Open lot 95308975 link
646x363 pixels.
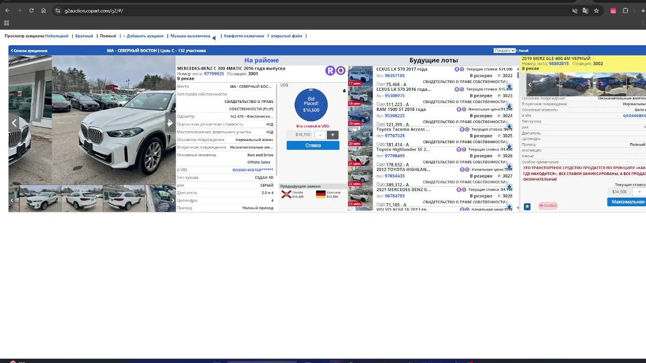coord(395,95)
